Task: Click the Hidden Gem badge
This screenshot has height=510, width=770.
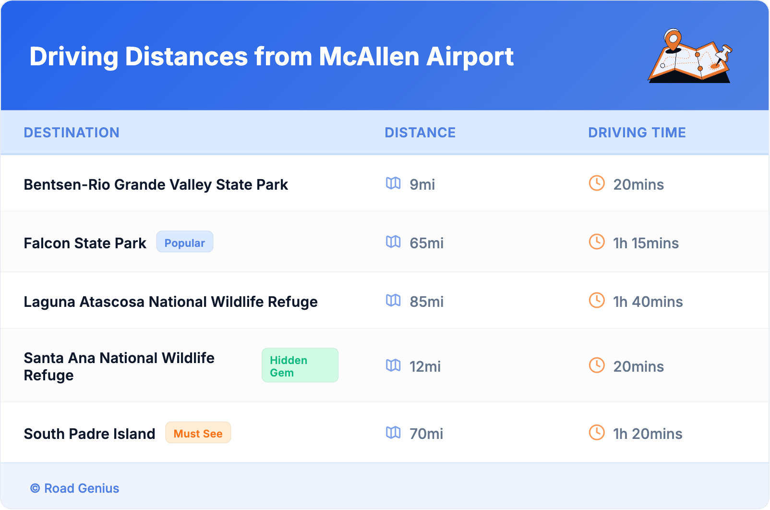Action: coord(300,365)
